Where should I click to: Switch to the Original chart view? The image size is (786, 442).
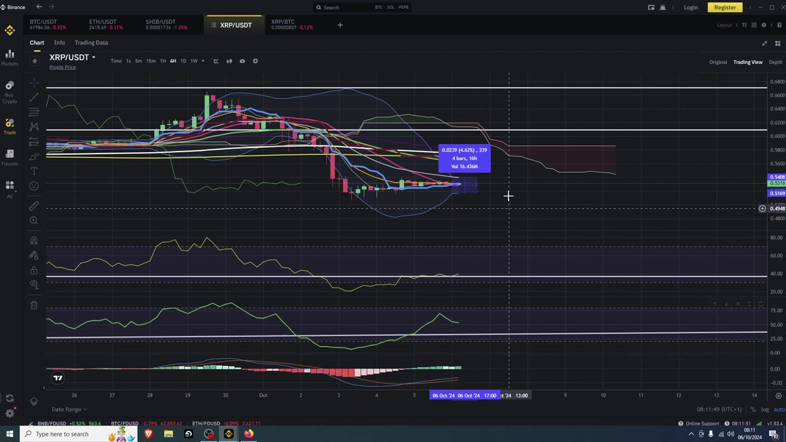tap(718, 62)
